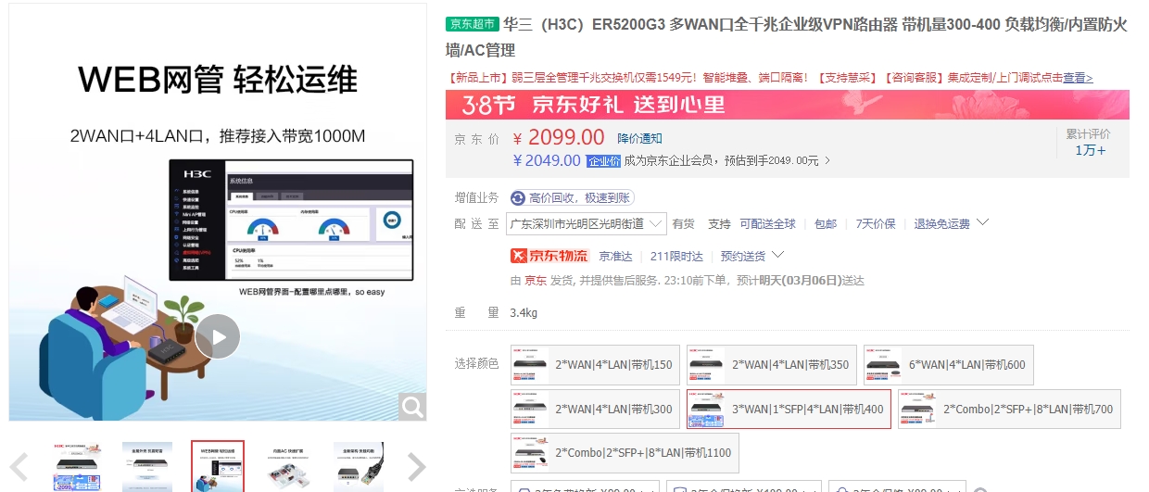This screenshot has width=1149, height=492.
Task: Click the 企业价 blue tag
Action: coord(603,161)
